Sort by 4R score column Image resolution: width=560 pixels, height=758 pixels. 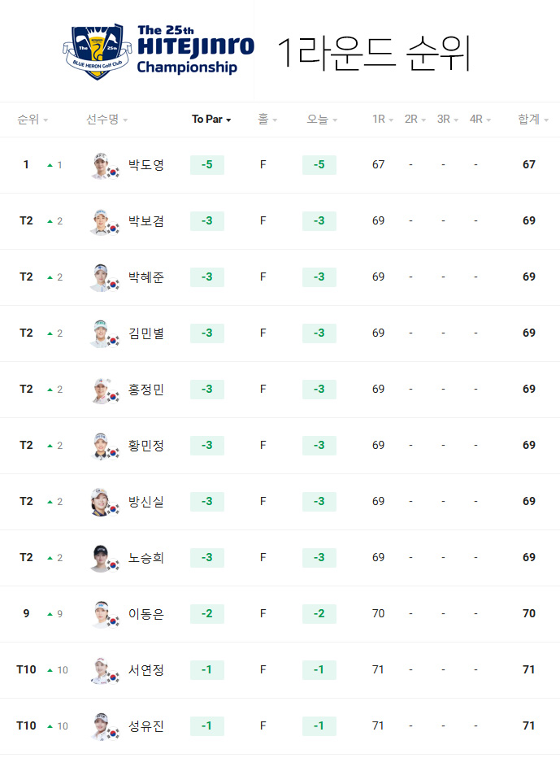[480, 120]
